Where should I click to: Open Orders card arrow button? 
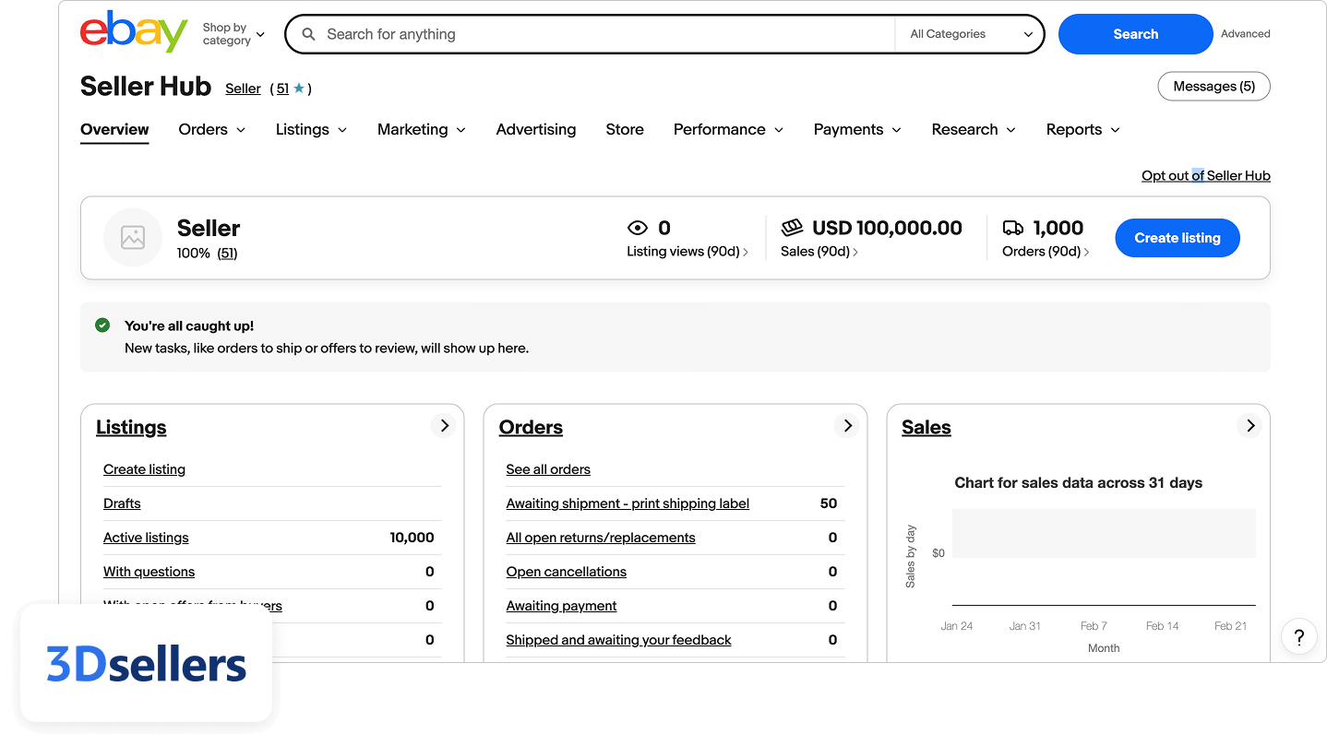click(x=846, y=425)
